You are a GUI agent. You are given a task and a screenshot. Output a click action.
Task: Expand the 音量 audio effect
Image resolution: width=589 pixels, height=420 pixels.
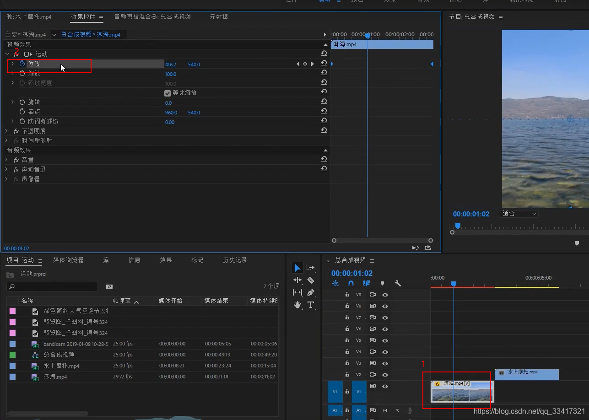coord(7,160)
